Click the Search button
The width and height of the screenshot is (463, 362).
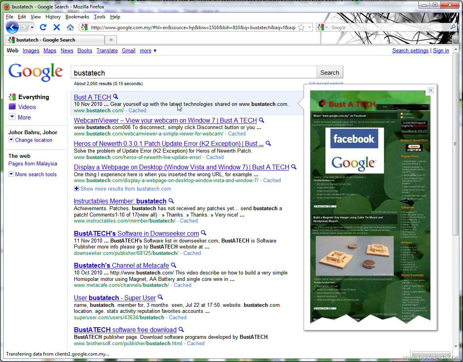tap(330, 73)
